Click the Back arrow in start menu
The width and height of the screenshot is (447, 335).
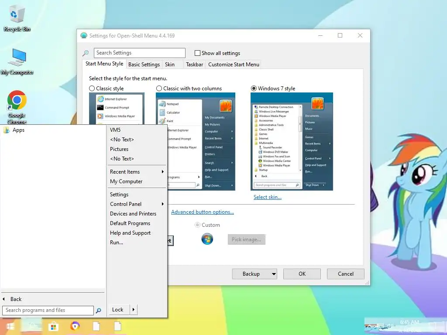(x=3, y=299)
